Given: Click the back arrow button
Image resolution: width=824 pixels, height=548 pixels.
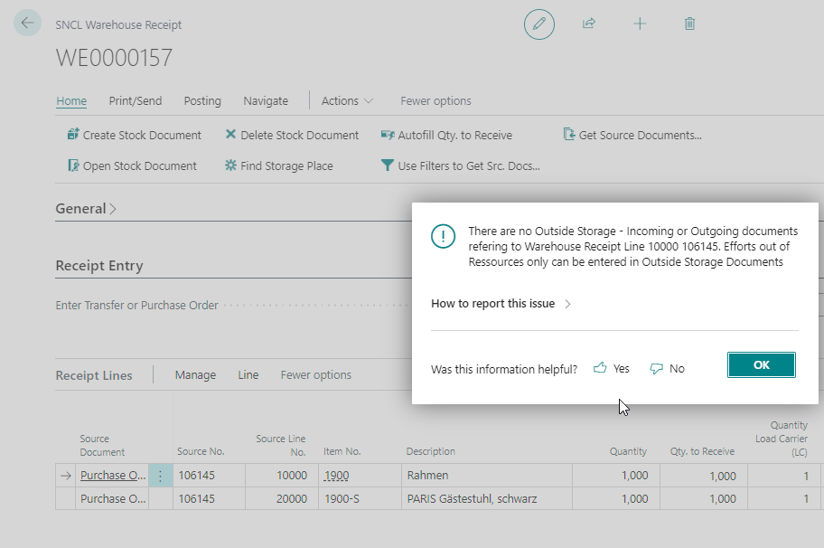Looking at the screenshot, I should coord(27,24).
